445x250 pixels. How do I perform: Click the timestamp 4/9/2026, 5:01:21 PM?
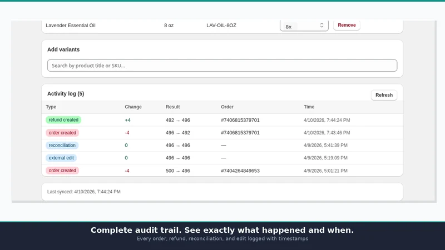tap(325, 171)
